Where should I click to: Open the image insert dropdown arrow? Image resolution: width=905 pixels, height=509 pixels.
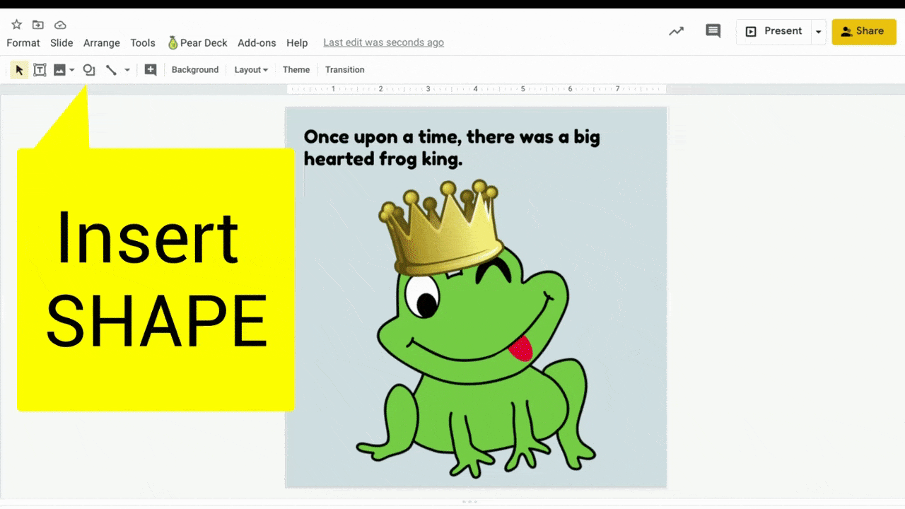(x=72, y=70)
